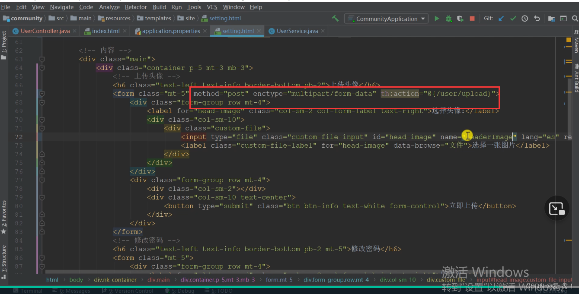Start debugging with the bug icon
The width and height of the screenshot is (579, 294).
coord(448,19)
